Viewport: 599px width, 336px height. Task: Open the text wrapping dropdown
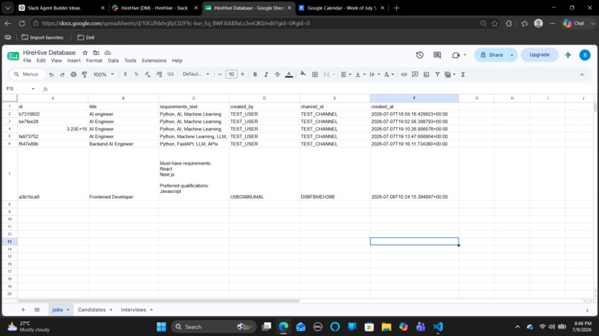[375, 74]
